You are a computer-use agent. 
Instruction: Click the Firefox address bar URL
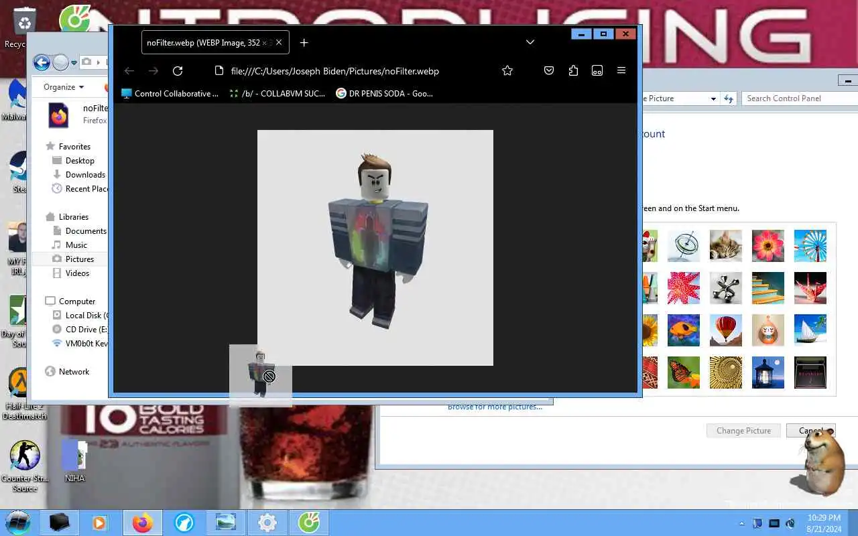335,71
